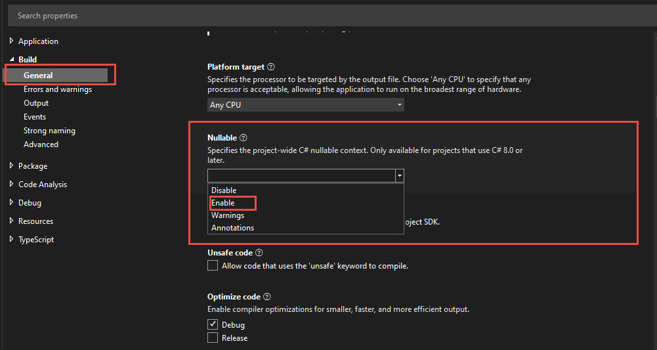Select General under Build
The height and width of the screenshot is (350, 657).
point(38,76)
